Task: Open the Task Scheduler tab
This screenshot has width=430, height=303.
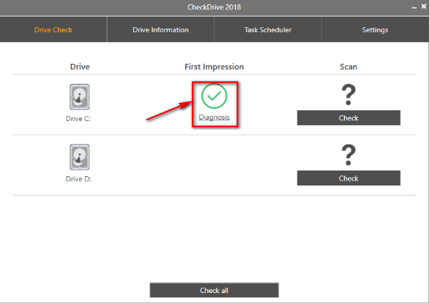Action: click(x=267, y=29)
